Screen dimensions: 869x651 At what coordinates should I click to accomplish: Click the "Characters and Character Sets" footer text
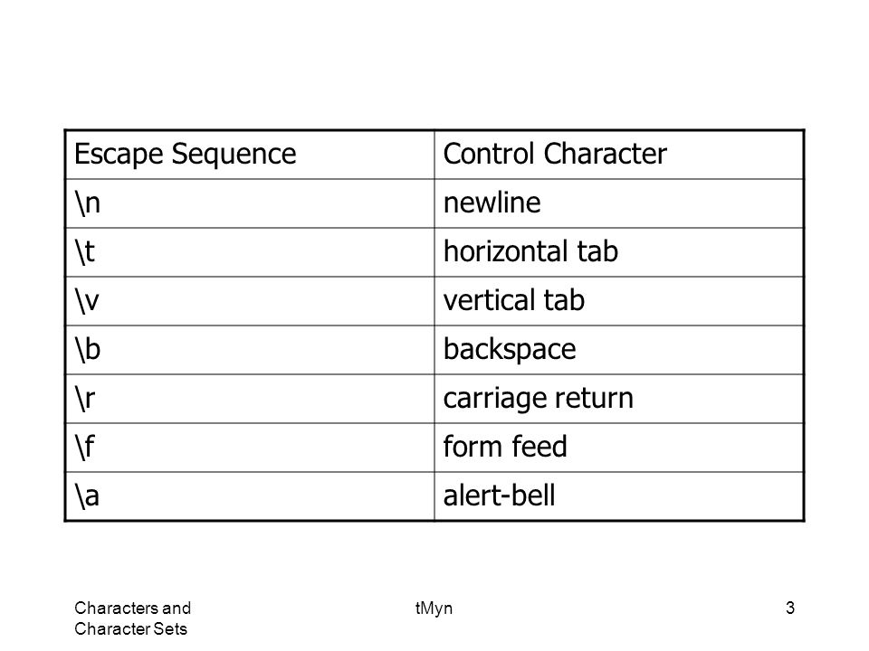click(132, 618)
